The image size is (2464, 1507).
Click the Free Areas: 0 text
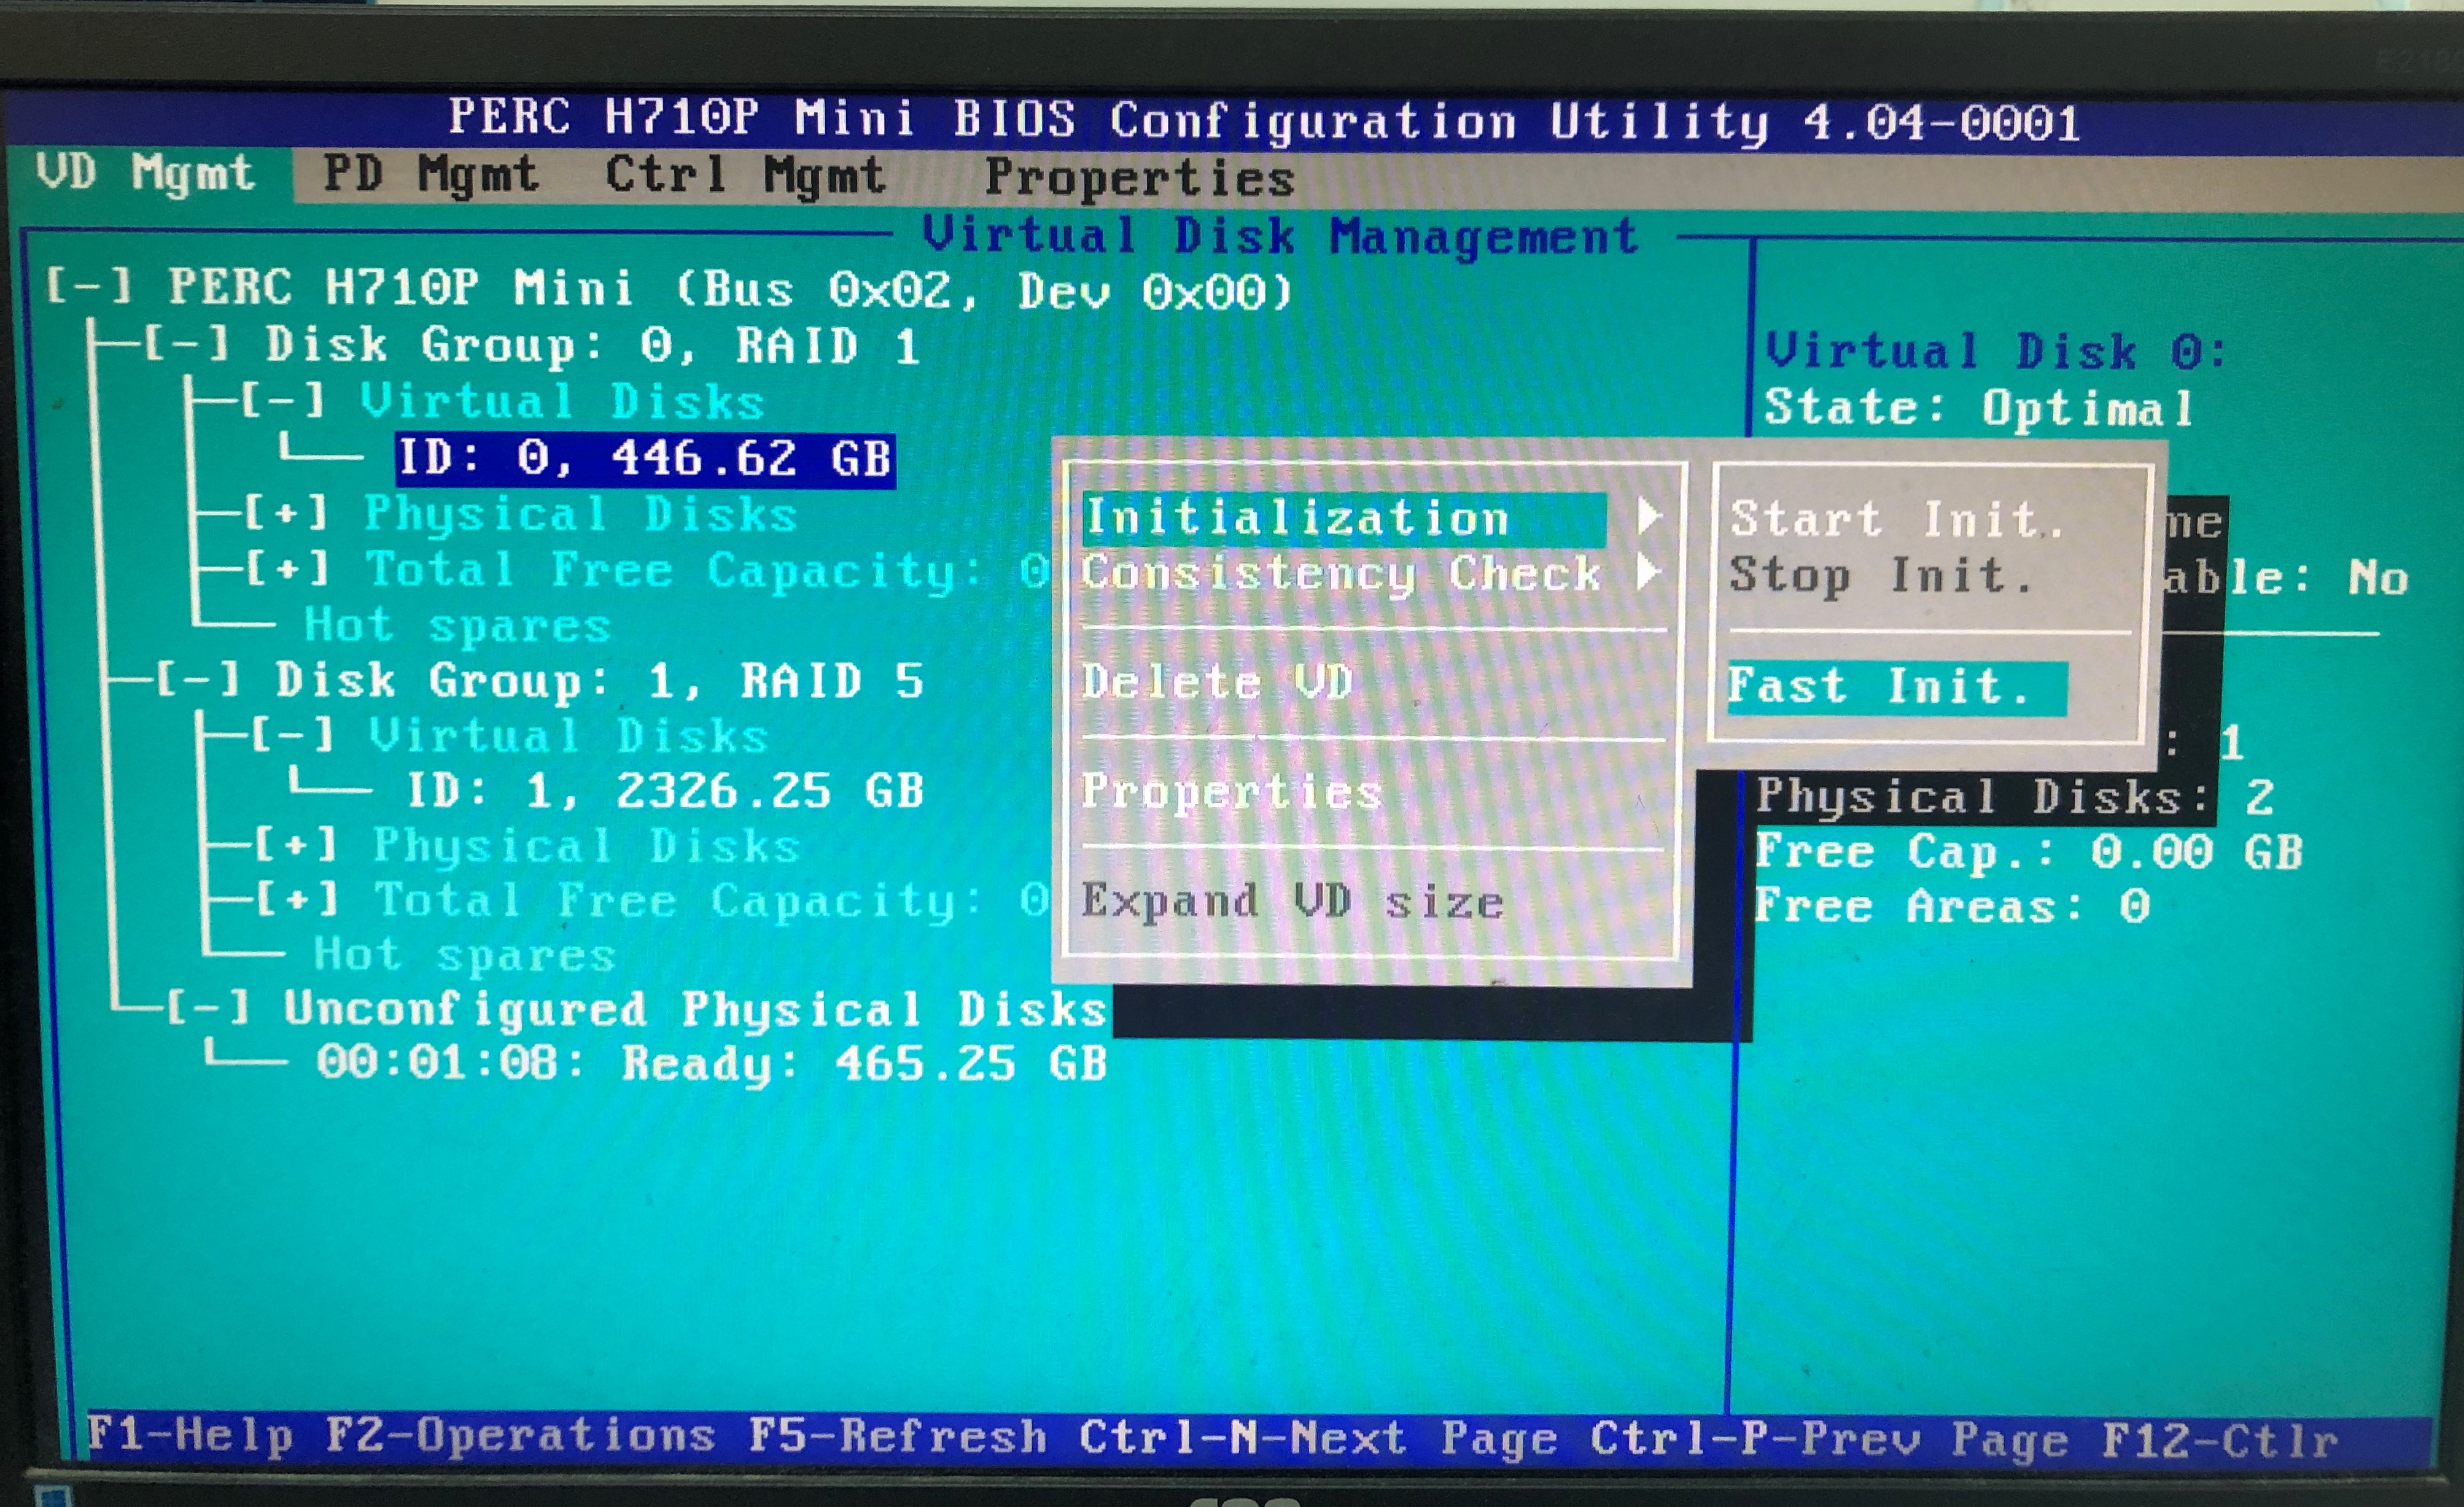point(1952,907)
